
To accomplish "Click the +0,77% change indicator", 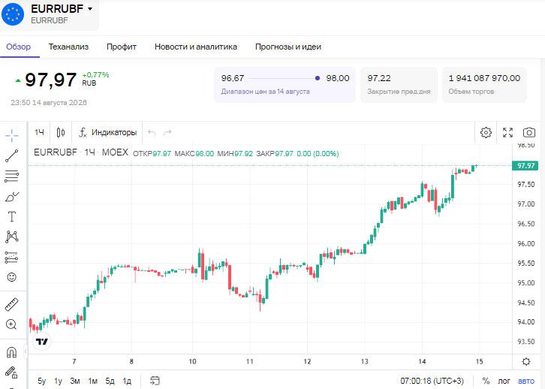I will [95, 75].
